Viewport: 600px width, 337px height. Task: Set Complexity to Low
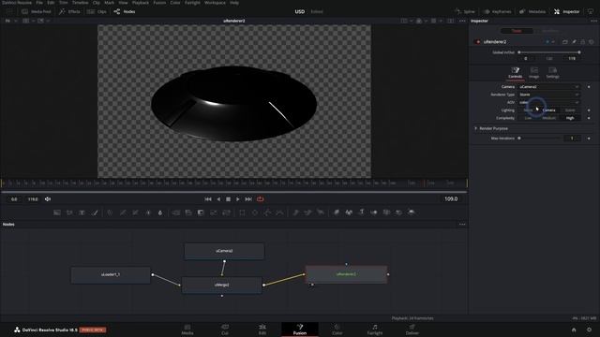point(528,118)
